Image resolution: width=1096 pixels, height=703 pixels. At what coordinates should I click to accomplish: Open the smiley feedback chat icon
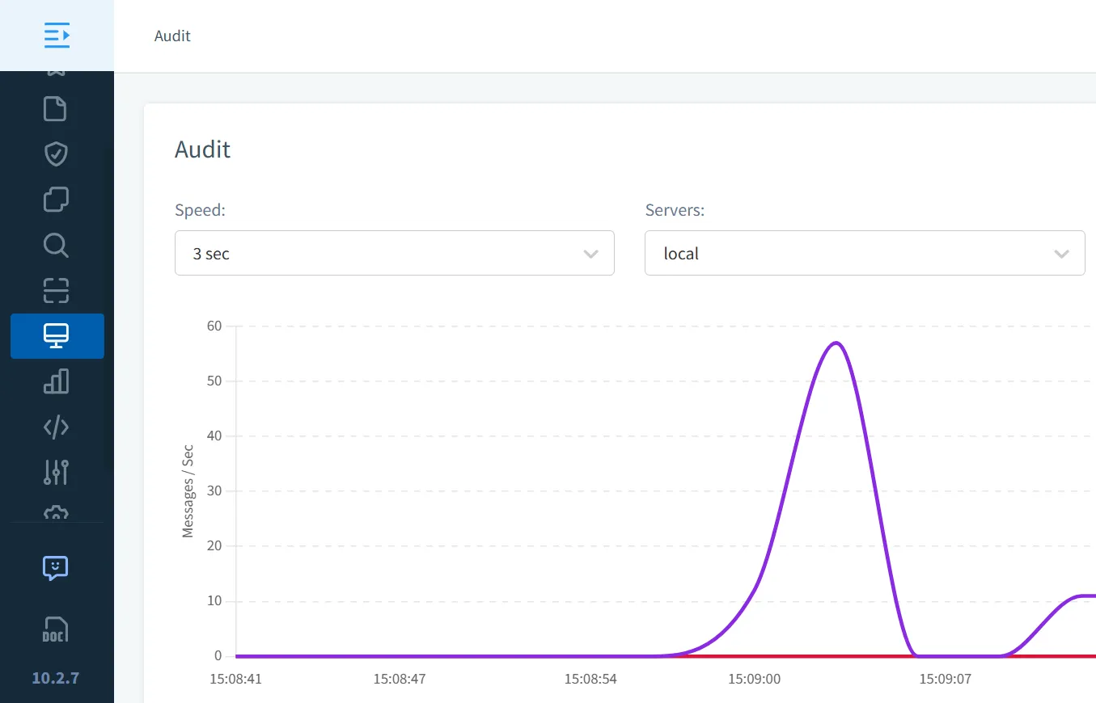click(x=56, y=568)
